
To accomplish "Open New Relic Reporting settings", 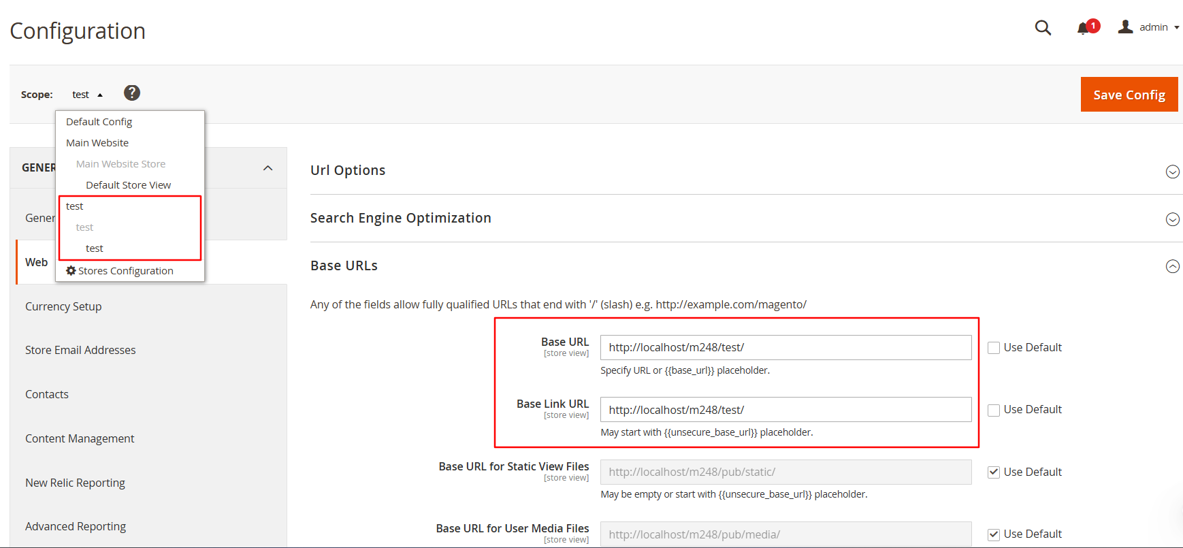I will point(75,483).
